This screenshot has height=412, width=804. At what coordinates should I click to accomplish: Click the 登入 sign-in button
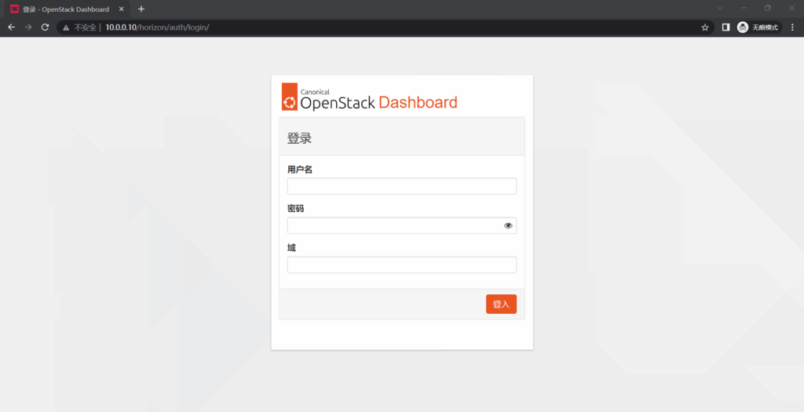(501, 304)
